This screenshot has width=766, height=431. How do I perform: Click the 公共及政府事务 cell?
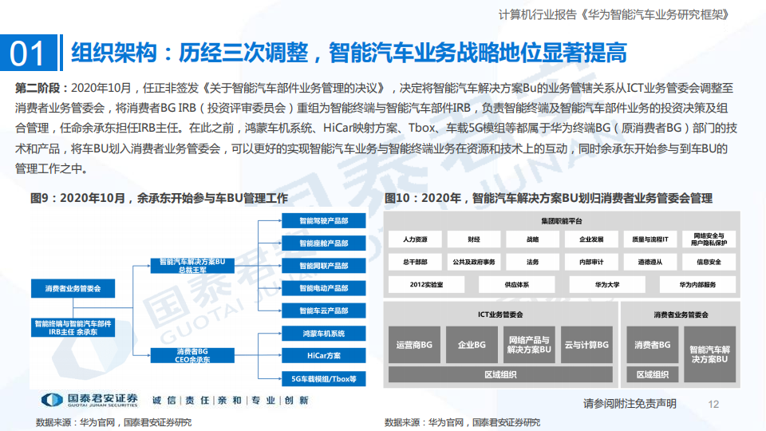pyautogui.click(x=474, y=262)
